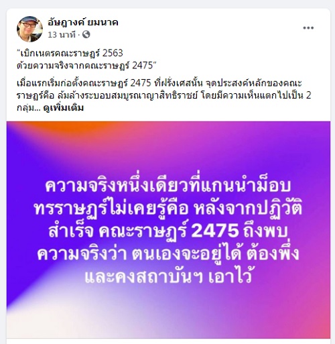The image size is (335, 344).
Task: Click the line ด้วยความจริงจากคณะราษฎร 2475
Action: point(86,66)
